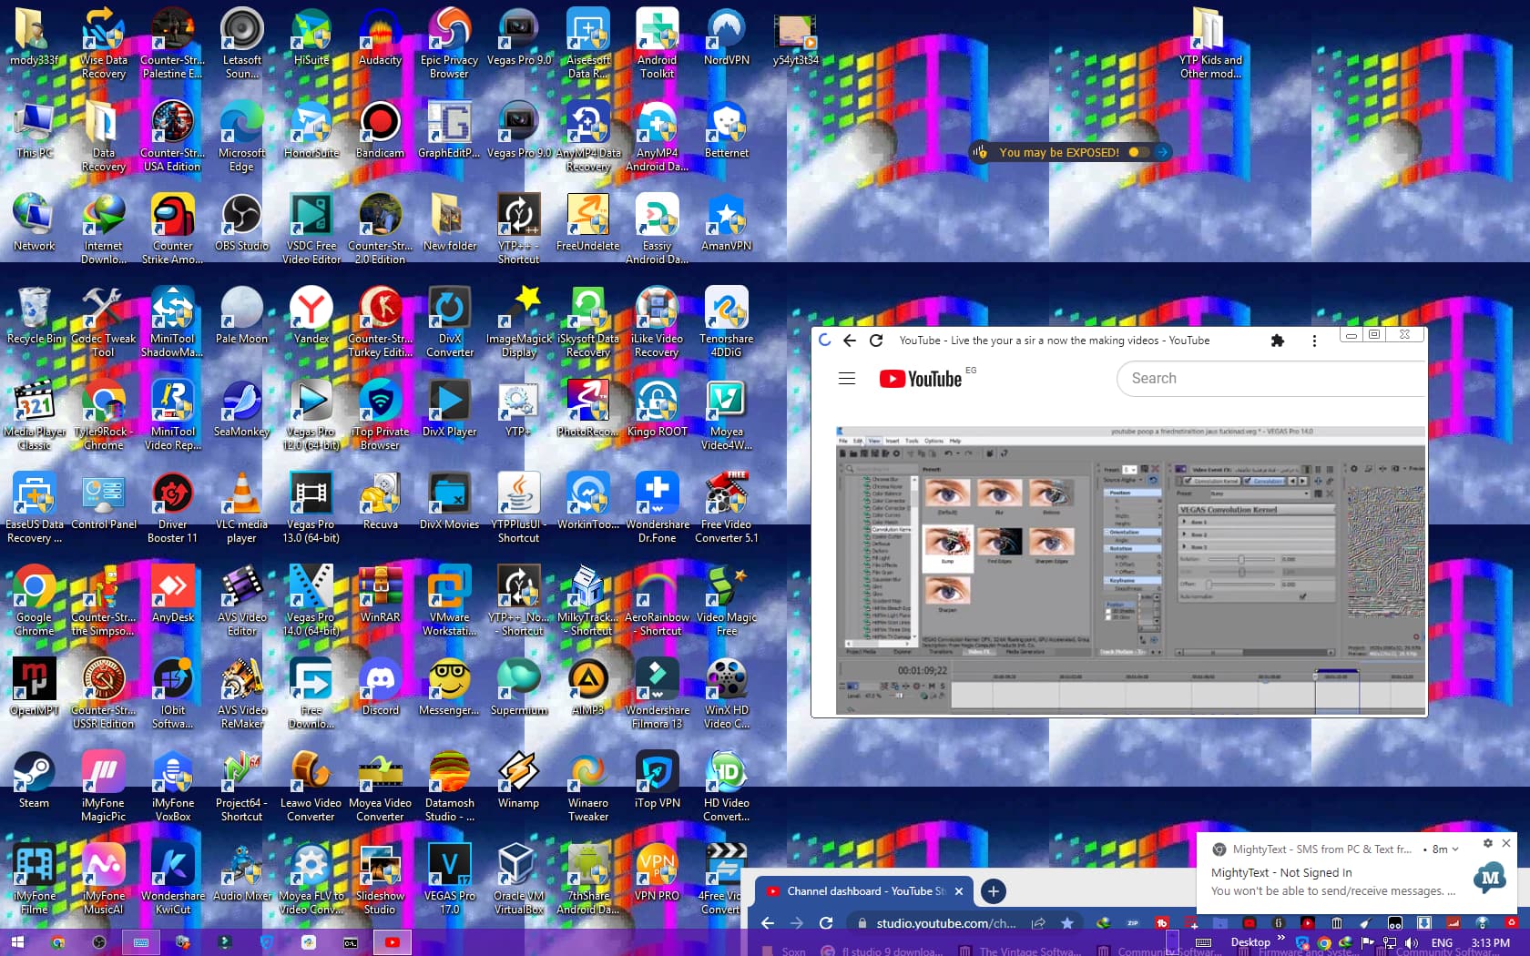Viewport: 1530px width, 956px height.
Task: Open the iTop VPN desktop icon
Action: click(657, 780)
